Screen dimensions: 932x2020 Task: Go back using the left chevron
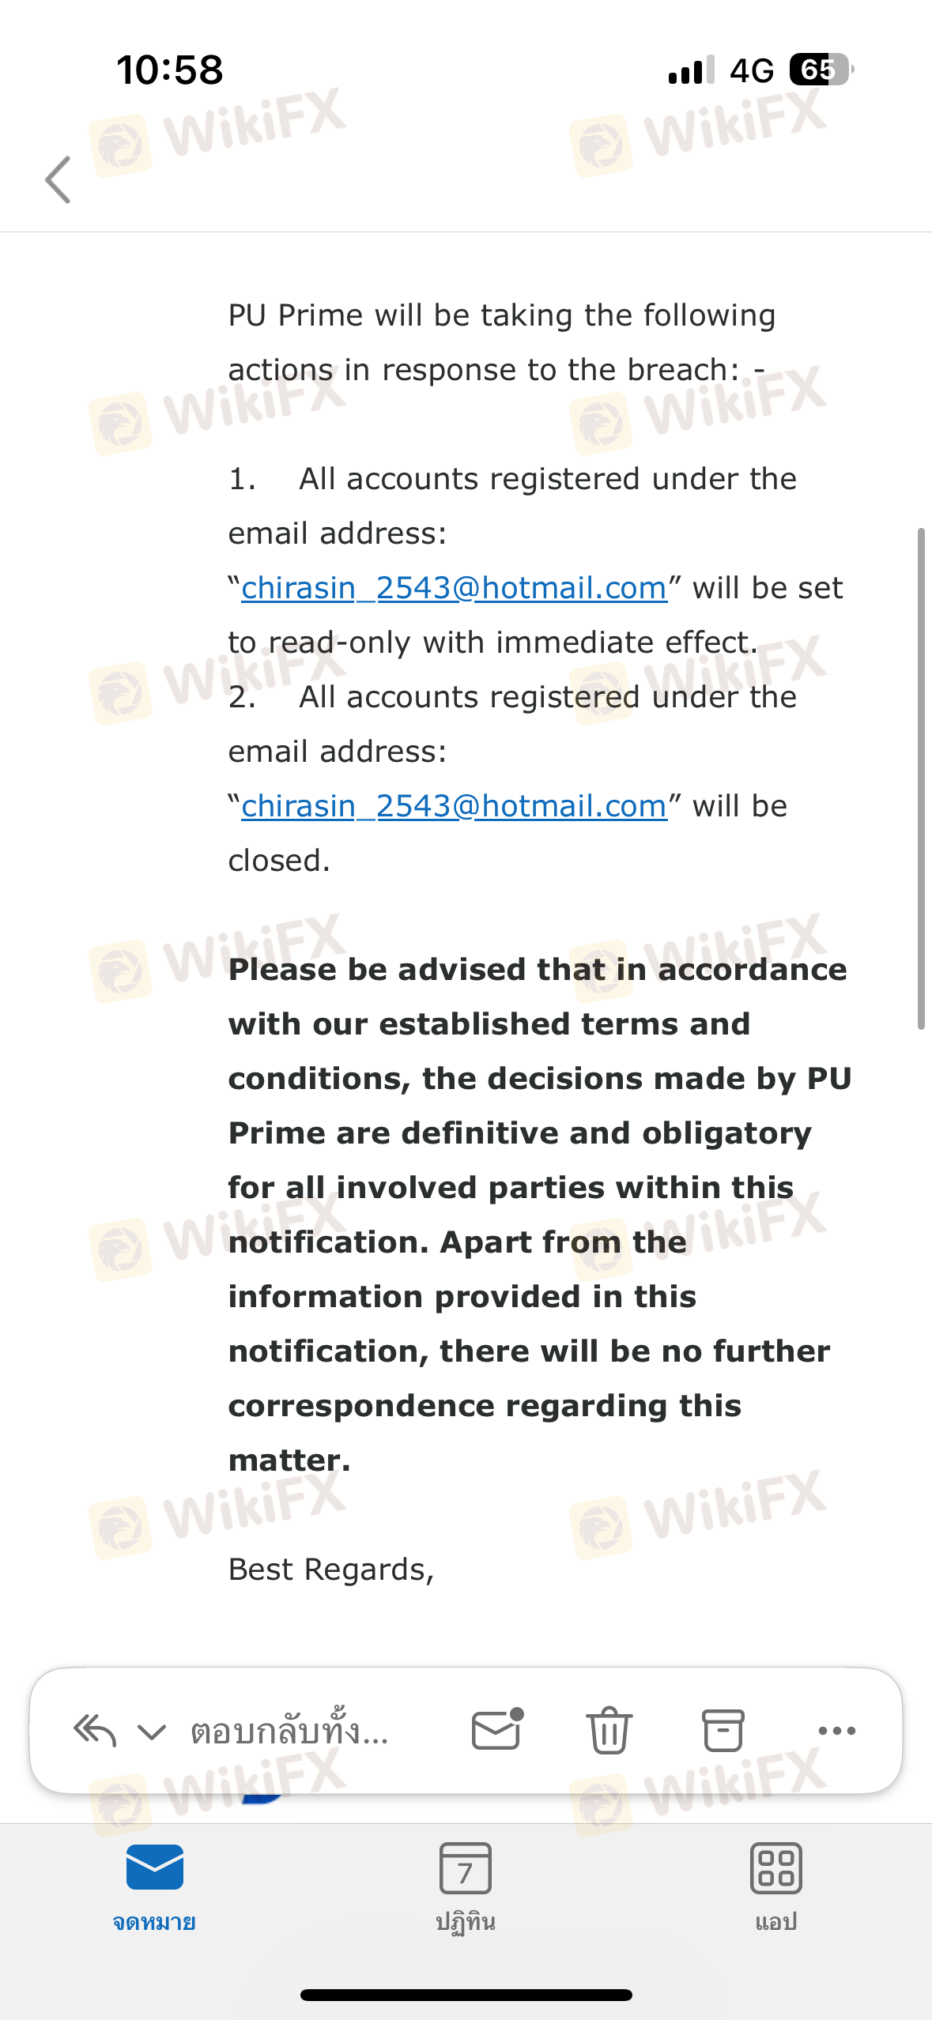point(58,179)
